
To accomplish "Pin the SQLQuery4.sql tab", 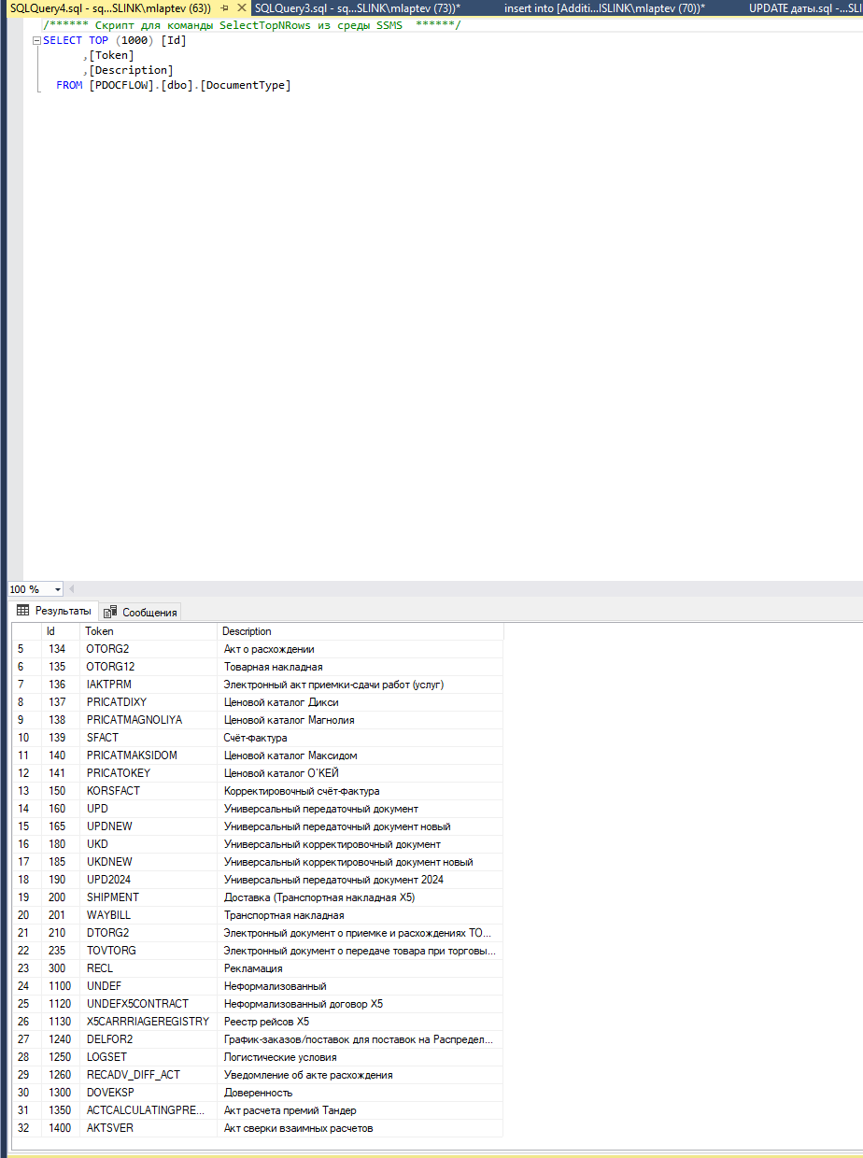I will coord(224,7).
